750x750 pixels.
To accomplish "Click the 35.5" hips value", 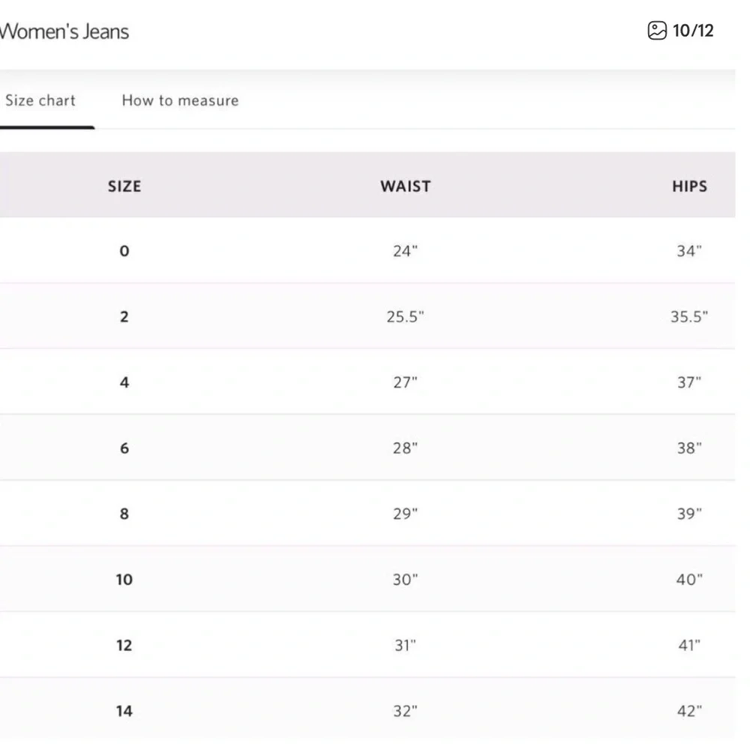I will point(689,316).
